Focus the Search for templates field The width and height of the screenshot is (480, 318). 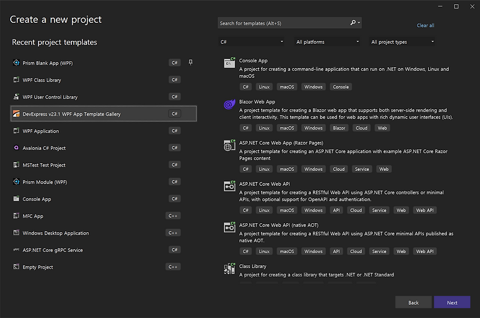(282, 23)
